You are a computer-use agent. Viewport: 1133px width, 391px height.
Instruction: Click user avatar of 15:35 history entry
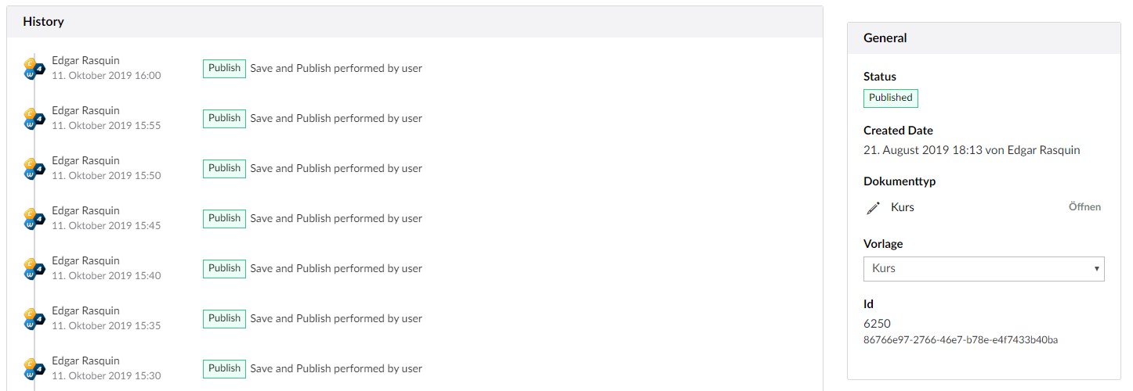point(34,318)
